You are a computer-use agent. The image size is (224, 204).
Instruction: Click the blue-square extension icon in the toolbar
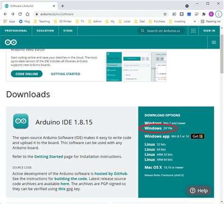(189, 14)
